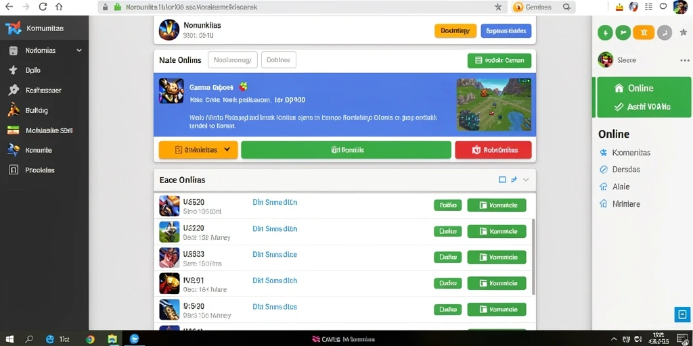Click the address bar URL field
693x346 pixels.
click(302, 7)
